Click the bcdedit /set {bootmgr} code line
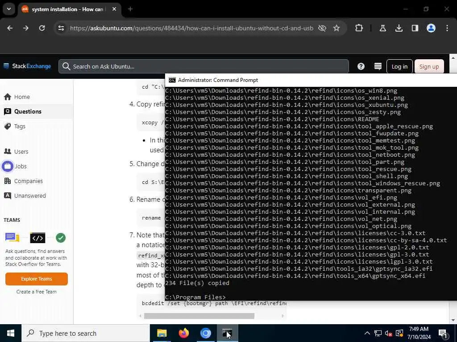 click(x=214, y=303)
